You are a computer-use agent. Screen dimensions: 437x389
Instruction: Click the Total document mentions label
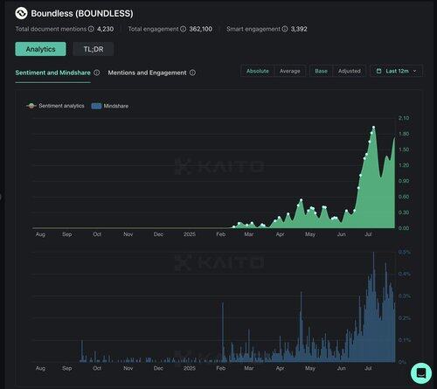pos(51,29)
